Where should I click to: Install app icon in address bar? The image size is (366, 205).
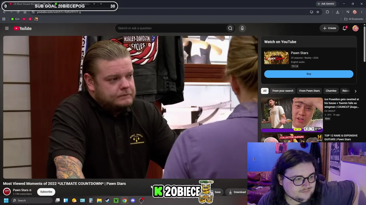311,12
